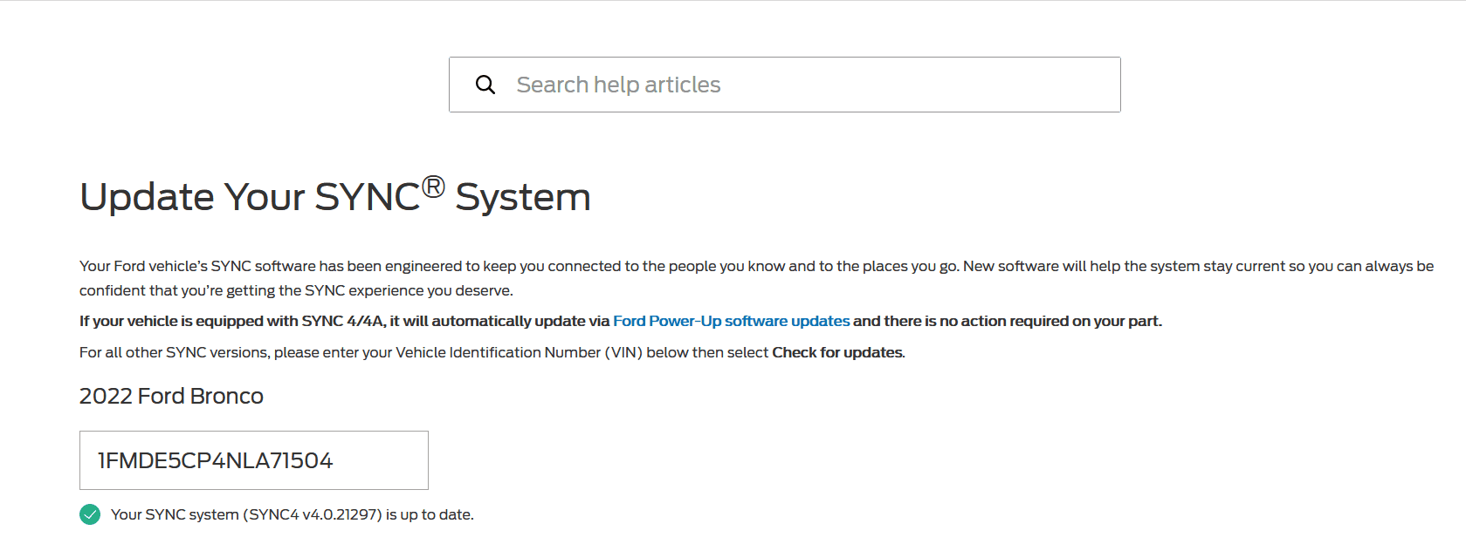Click the SYNC system is up to date message

click(x=293, y=514)
